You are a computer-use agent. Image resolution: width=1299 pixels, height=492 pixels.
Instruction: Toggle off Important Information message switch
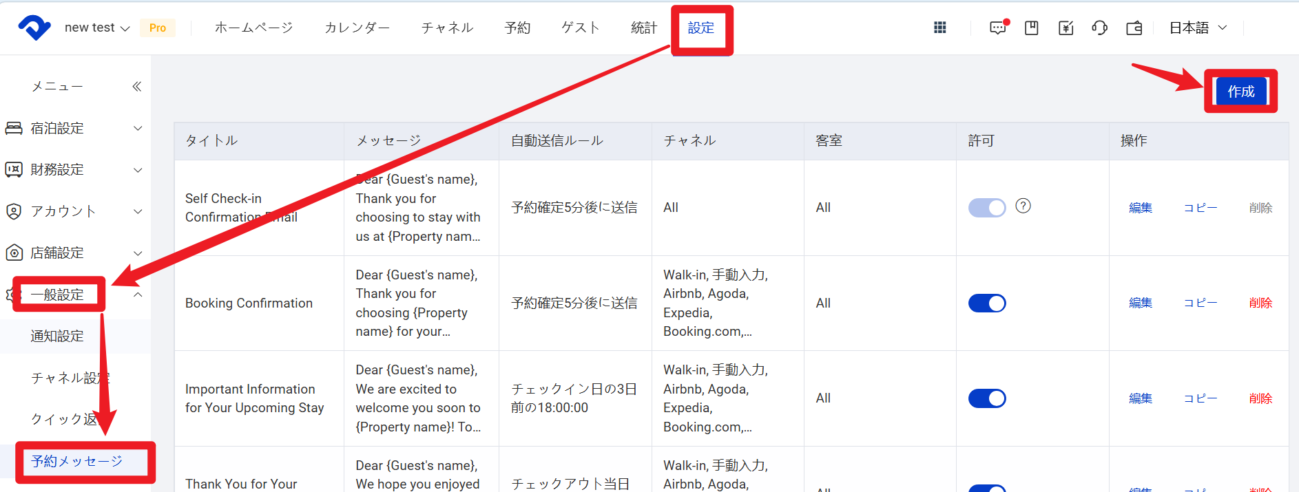[987, 398]
